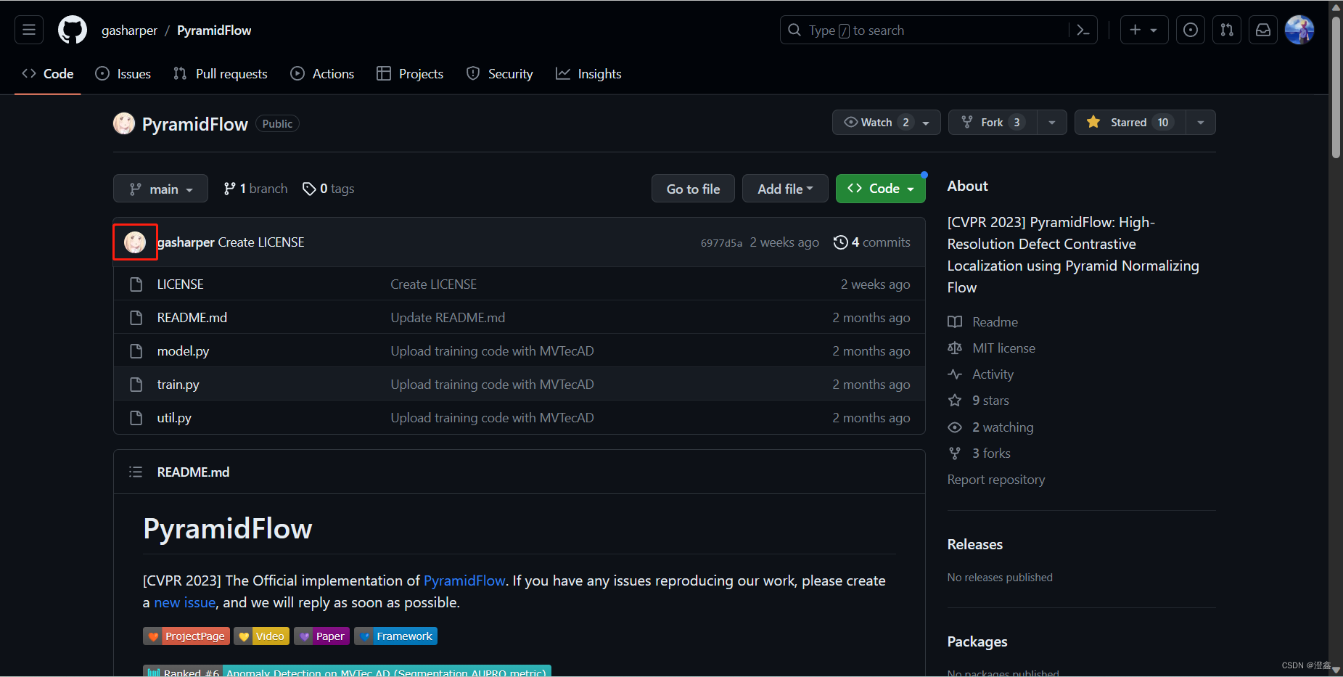Open the command palette icon in search bar
The image size is (1343, 677).
(1083, 30)
